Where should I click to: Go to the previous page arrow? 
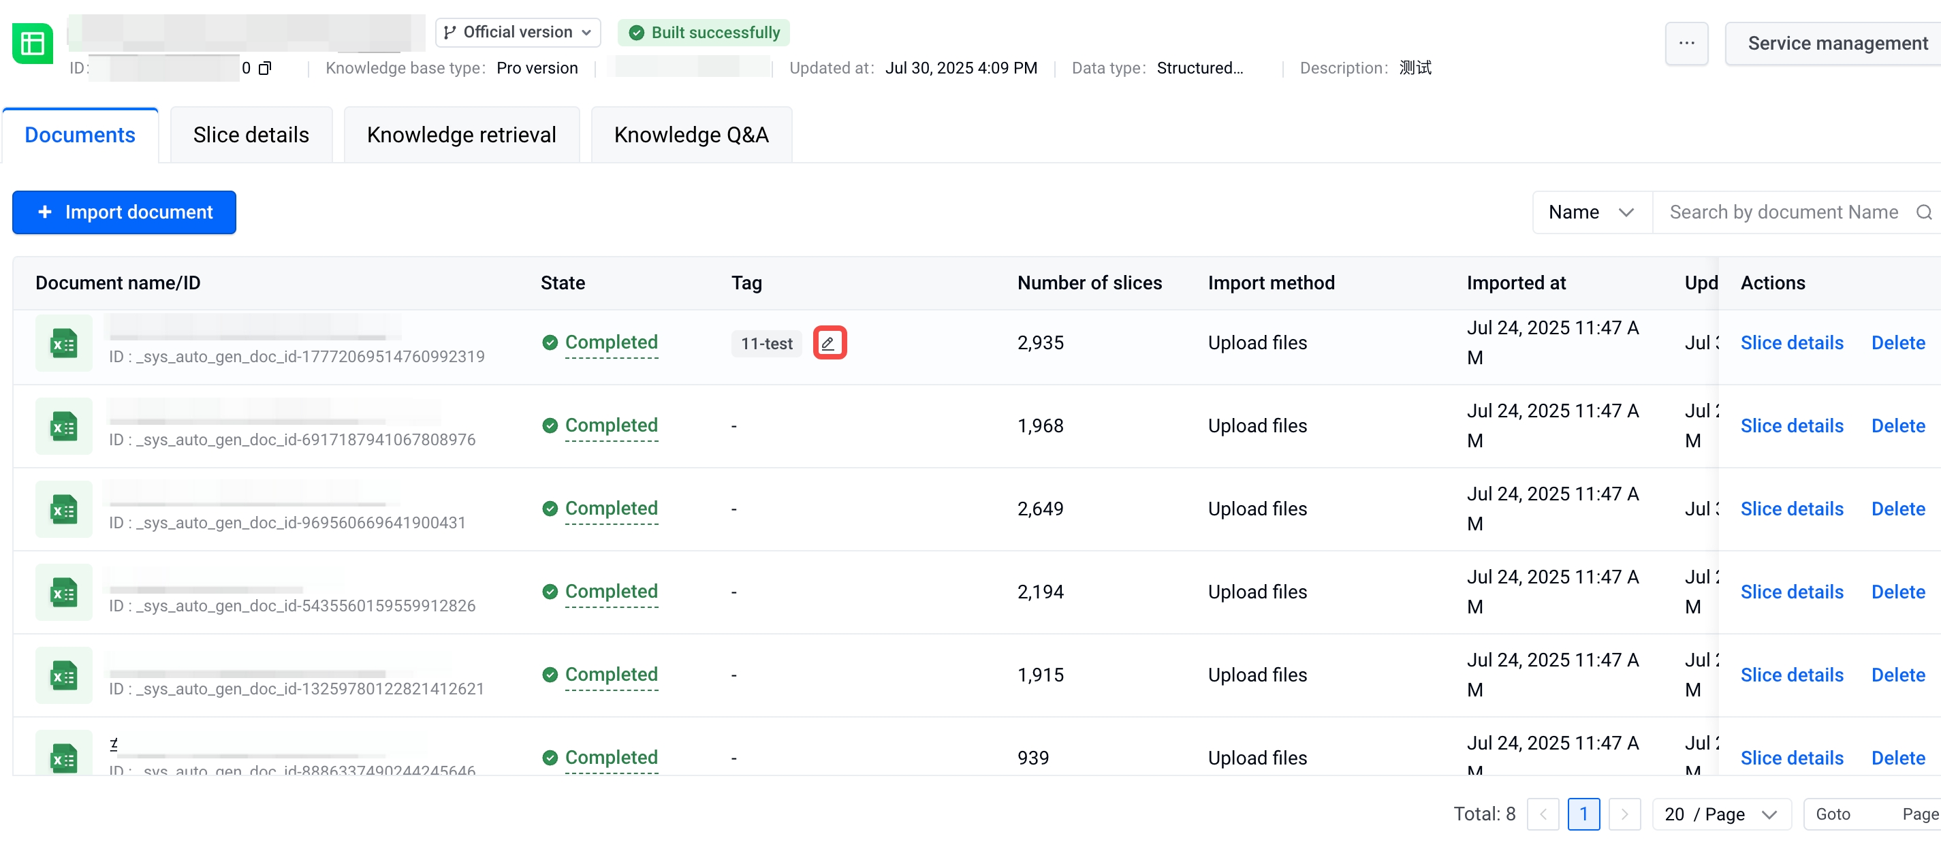pyautogui.click(x=1543, y=814)
